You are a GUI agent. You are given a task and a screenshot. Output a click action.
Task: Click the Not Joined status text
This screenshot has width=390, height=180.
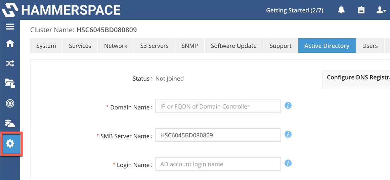(169, 79)
